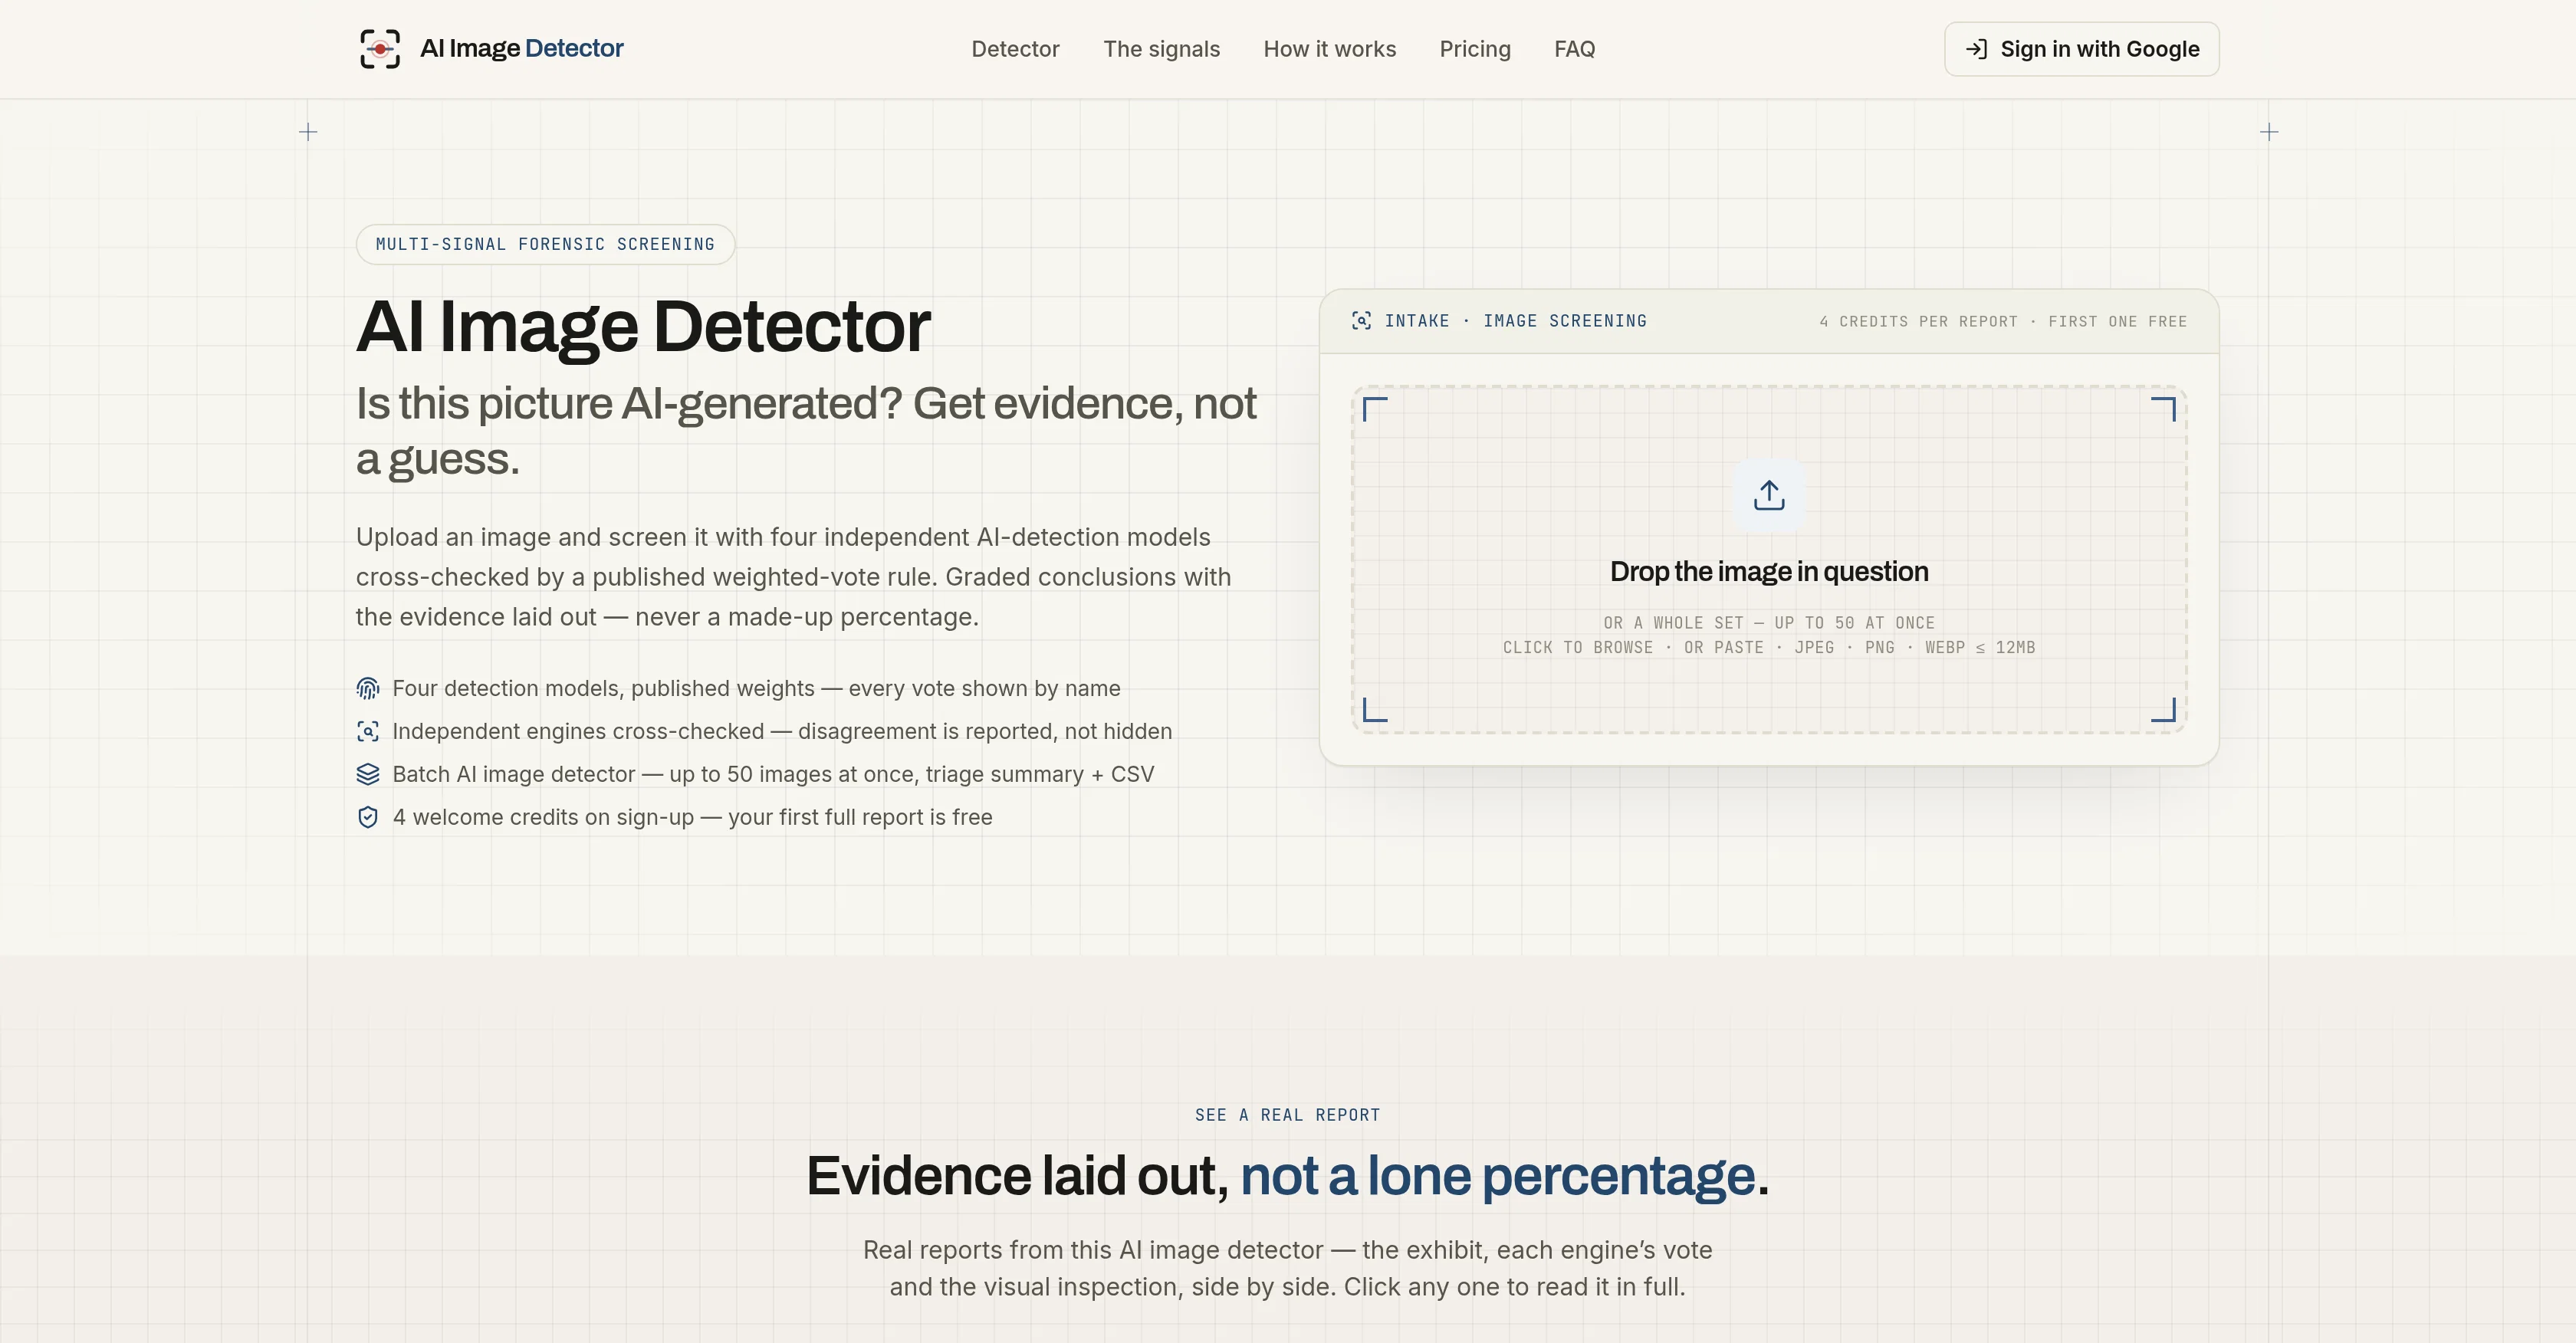The image size is (2576, 1343).
Task: Go to The signals section
Action: point(1161,49)
